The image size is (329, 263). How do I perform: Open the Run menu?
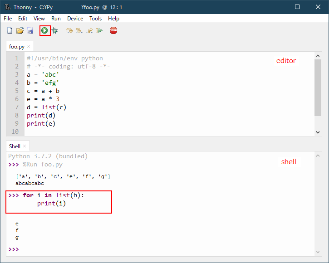(56, 19)
